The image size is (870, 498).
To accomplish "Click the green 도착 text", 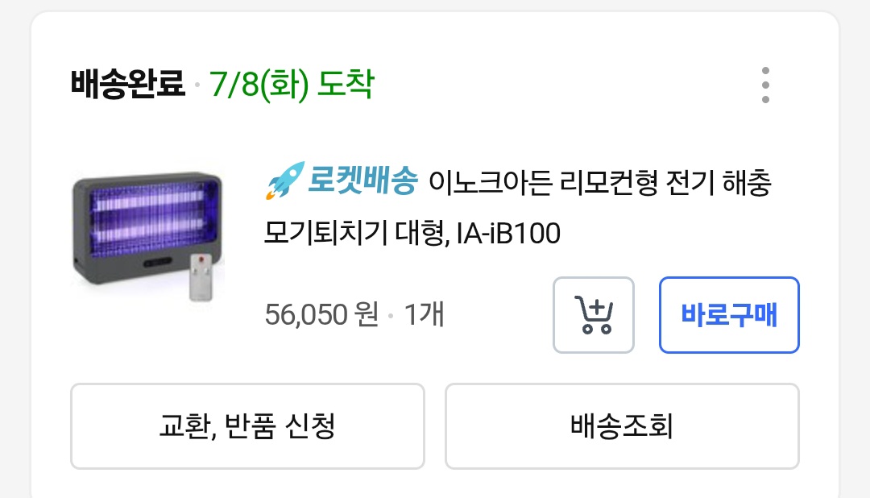I will pyautogui.click(x=346, y=84).
